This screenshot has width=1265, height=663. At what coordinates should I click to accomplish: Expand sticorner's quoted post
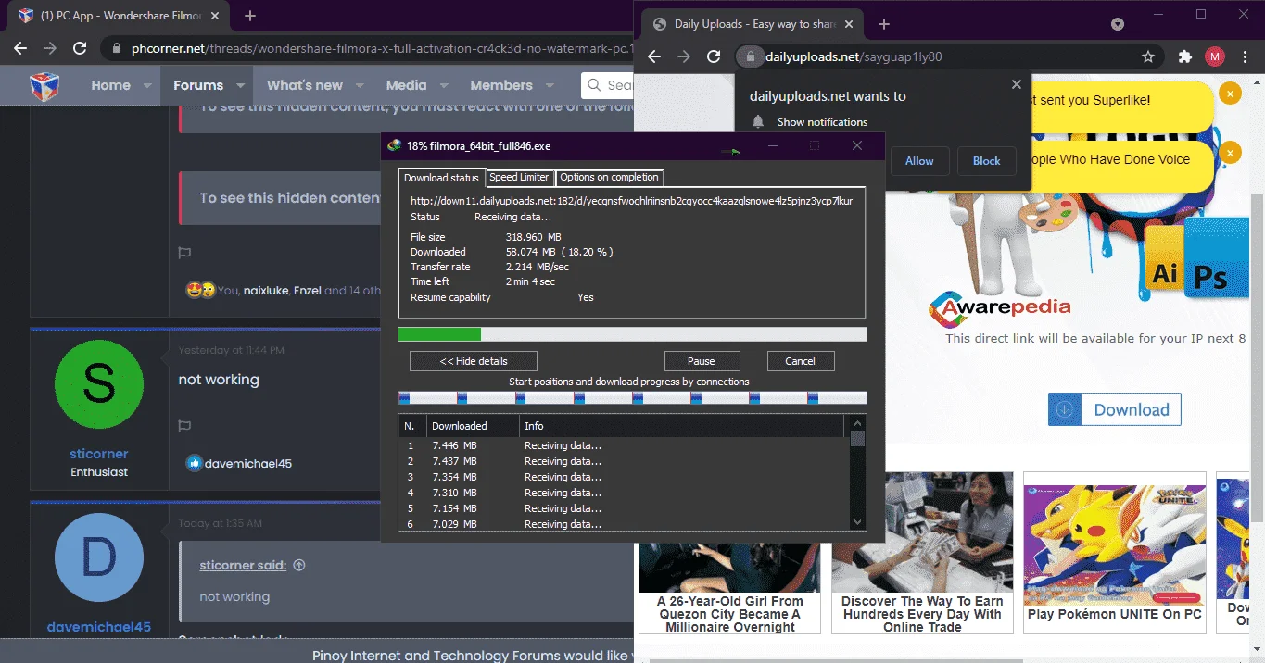point(298,565)
